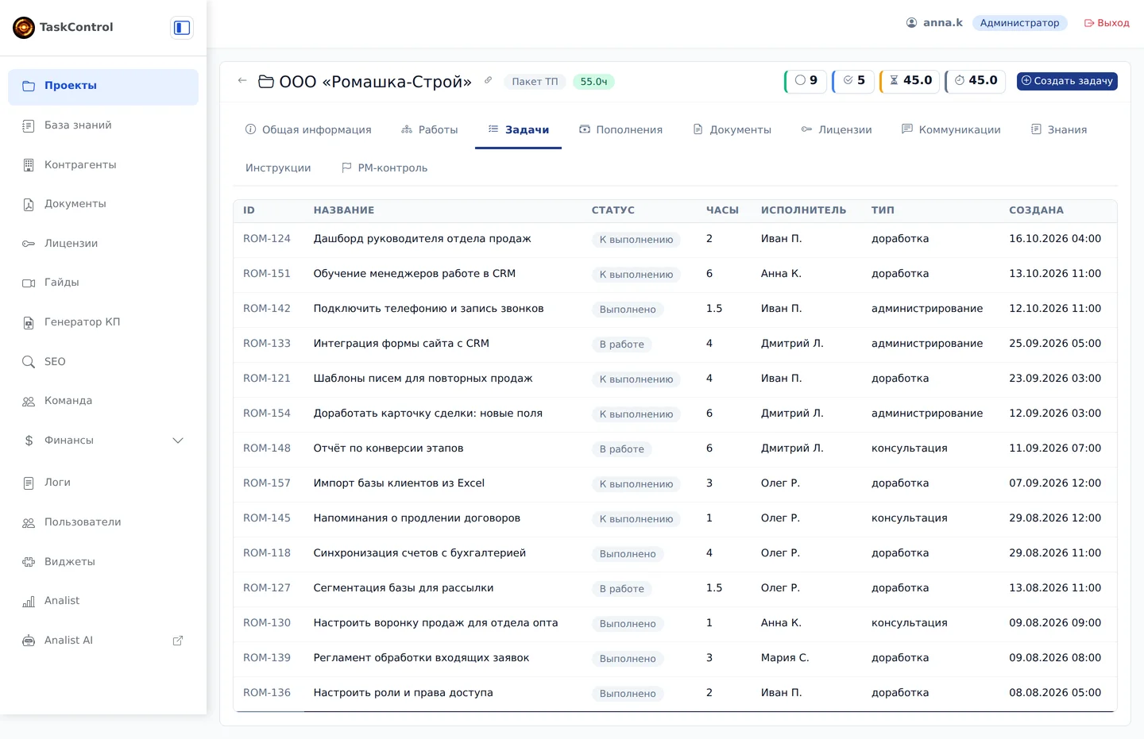Open the Знания tab

[1059, 130]
